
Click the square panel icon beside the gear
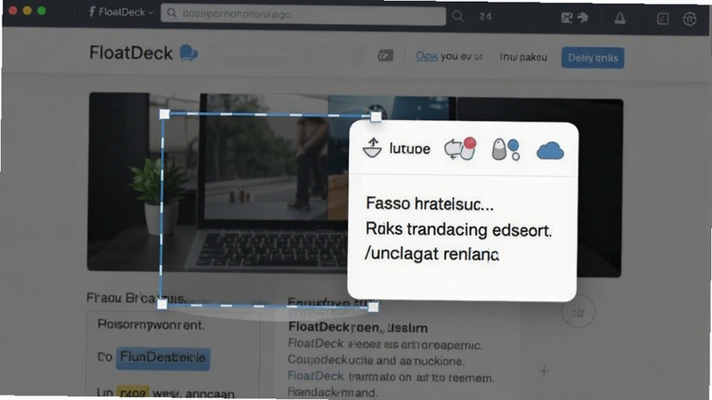pyautogui.click(x=662, y=19)
